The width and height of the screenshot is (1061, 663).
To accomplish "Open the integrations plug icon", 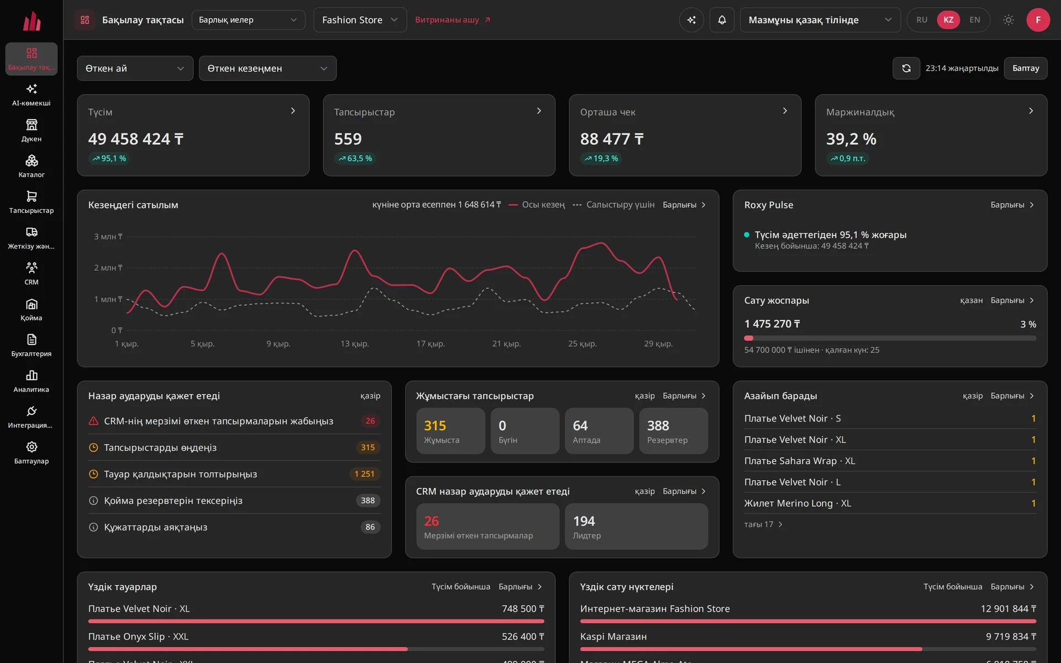I will click(31, 418).
